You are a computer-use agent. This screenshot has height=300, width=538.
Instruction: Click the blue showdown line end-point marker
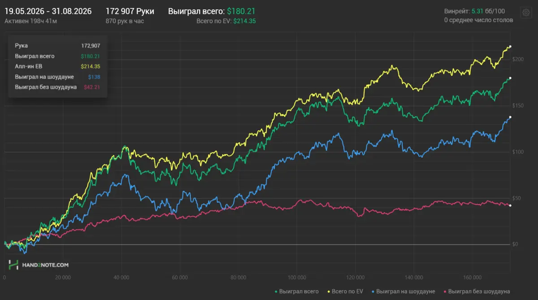click(x=510, y=117)
